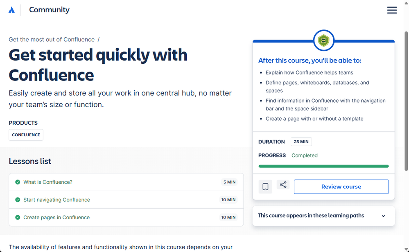
Task: Open the Community home link
Action: point(49,10)
